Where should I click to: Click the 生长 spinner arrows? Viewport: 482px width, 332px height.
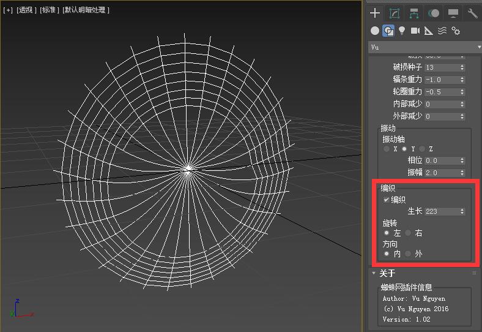[x=462, y=211]
